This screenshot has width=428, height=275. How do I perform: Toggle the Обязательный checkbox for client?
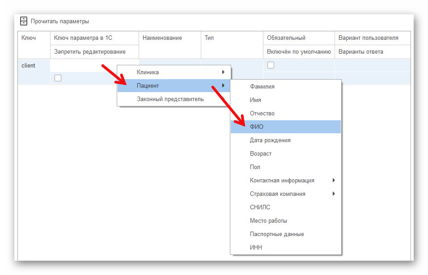click(x=271, y=65)
